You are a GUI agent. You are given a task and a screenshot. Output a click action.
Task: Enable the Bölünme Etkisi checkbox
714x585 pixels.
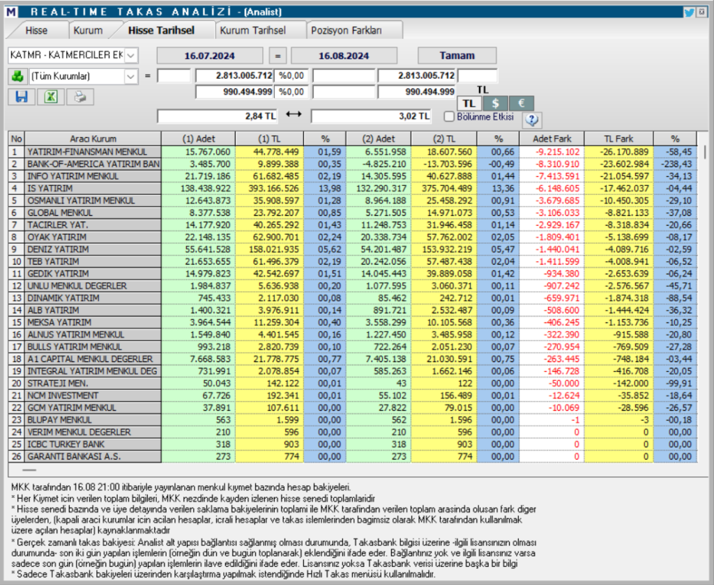click(x=449, y=116)
